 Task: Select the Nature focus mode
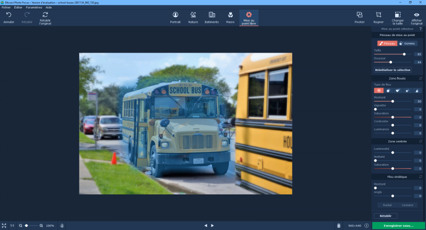tap(193, 17)
